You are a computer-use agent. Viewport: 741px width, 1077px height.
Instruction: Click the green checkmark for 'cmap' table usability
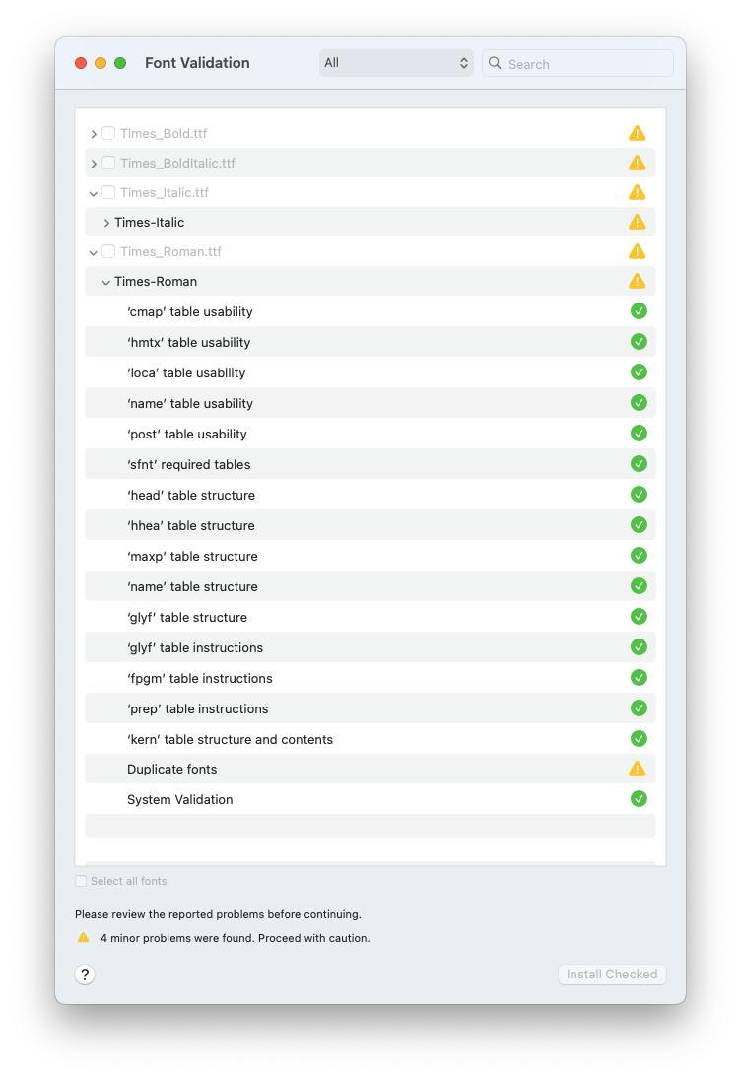pyautogui.click(x=639, y=311)
